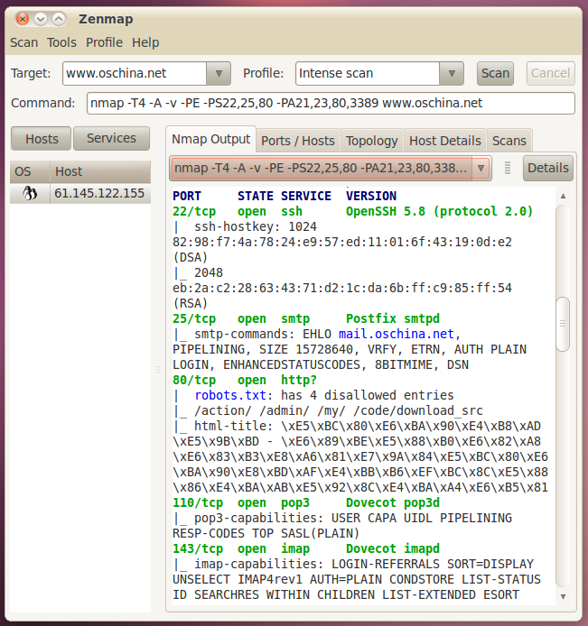This screenshot has height=626, width=588.
Task: Expand the nmap command output selector
Action: [x=481, y=168]
